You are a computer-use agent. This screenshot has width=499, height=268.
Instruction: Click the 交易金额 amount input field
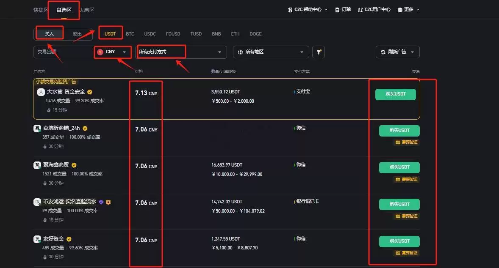pos(64,52)
